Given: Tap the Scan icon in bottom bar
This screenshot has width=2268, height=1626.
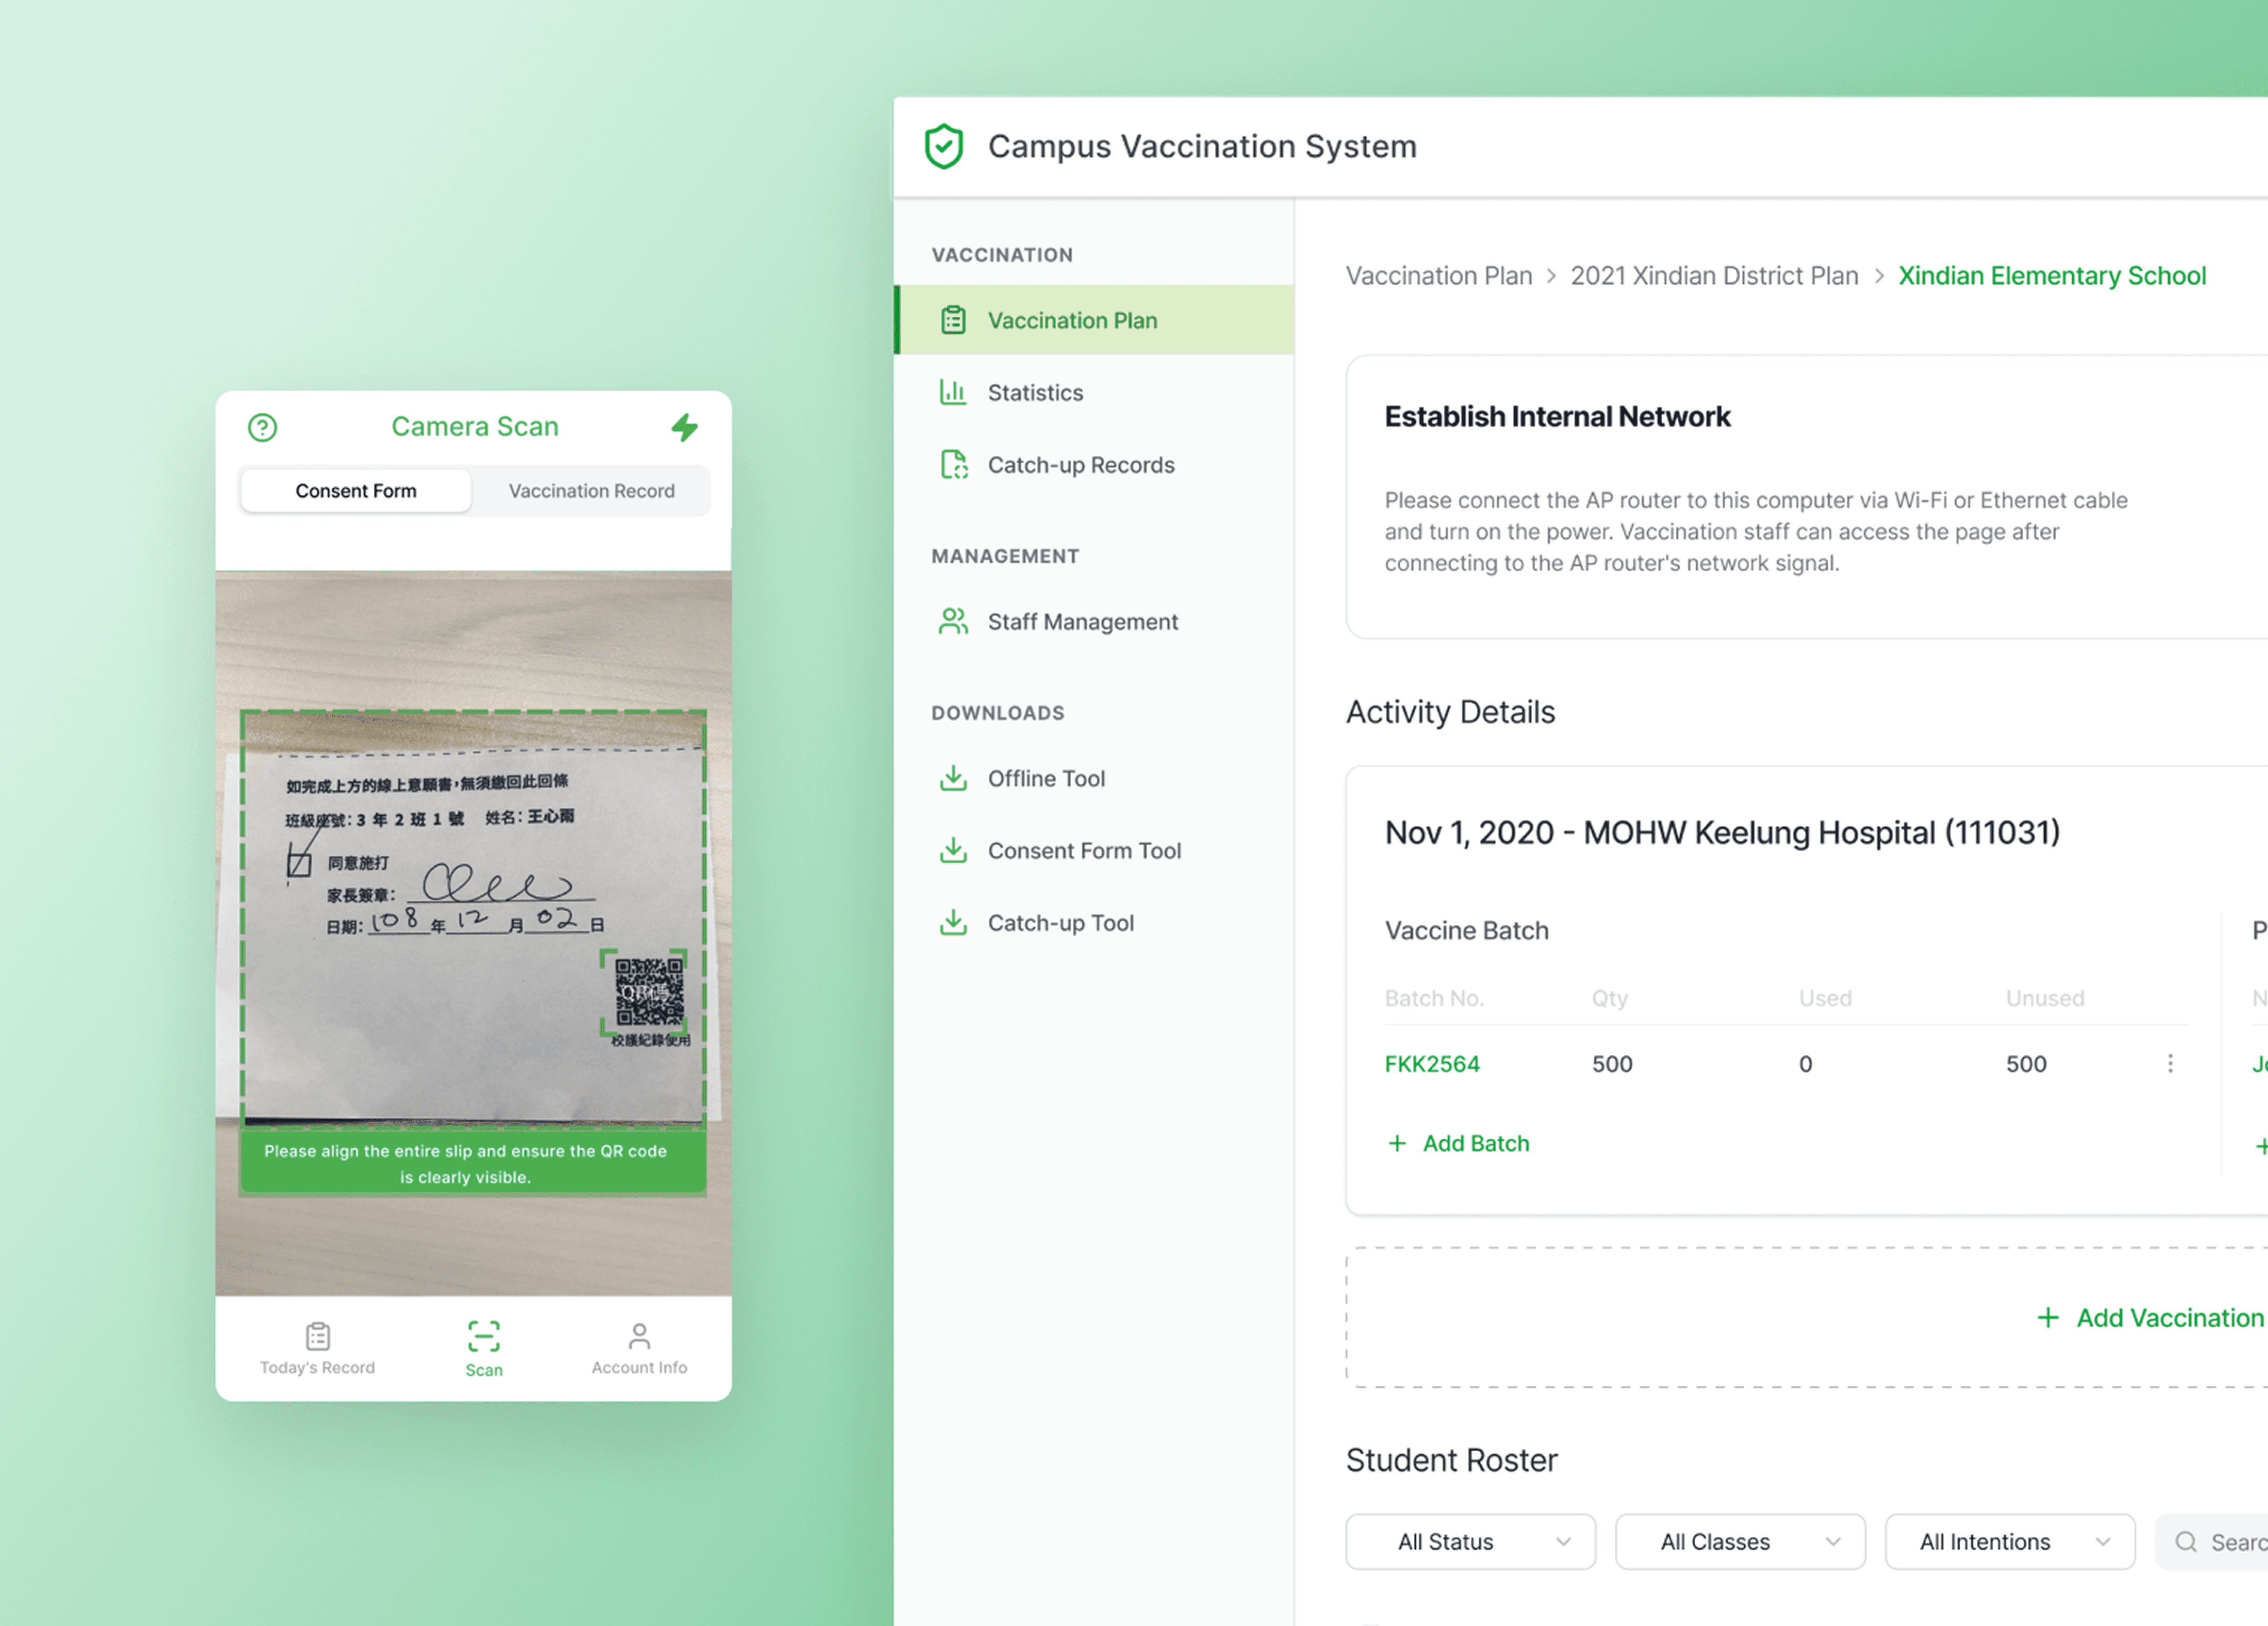Looking at the screenshot, I should point(484,1337).
